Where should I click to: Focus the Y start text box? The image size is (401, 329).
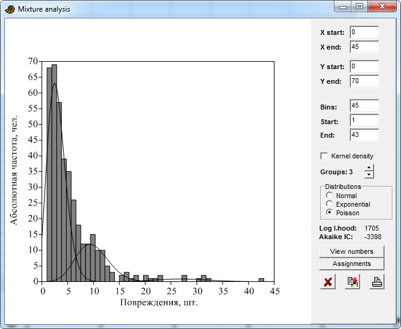364,67
